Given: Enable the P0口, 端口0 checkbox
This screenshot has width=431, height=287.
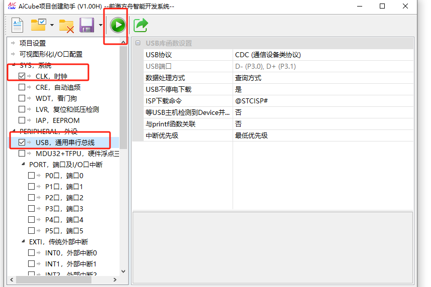Looking at the screenshot, I should pos(31,175).
